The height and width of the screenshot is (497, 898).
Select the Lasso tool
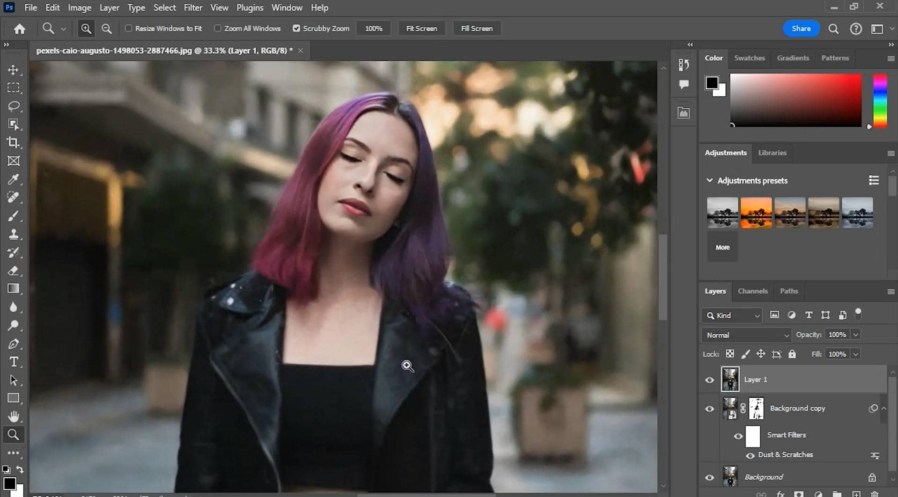(x=14, y=106)
